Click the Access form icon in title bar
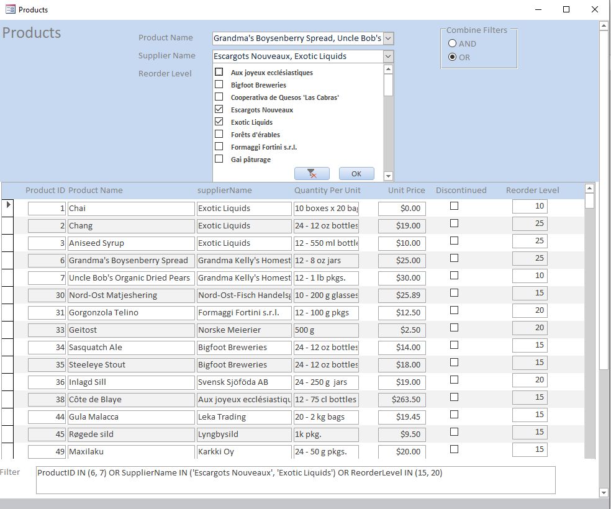Screen dimensions: 611x509 point(10,9)
